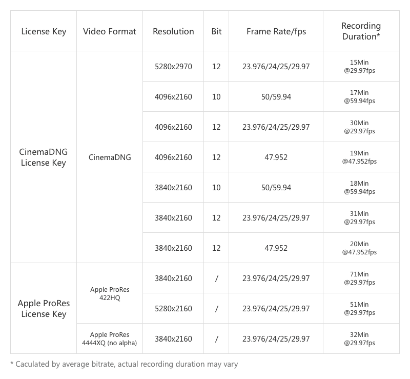Click the 5280x2160 resolution cell

point(173,309)
